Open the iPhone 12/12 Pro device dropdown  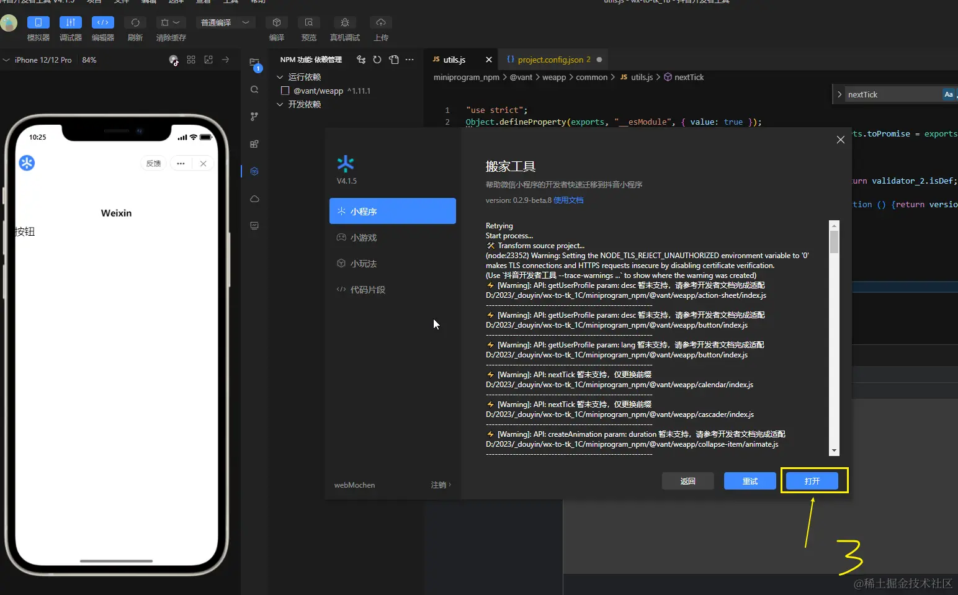point(38,60)
